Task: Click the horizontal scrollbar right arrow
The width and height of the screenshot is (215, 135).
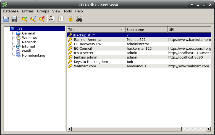Action: point(208,129)
